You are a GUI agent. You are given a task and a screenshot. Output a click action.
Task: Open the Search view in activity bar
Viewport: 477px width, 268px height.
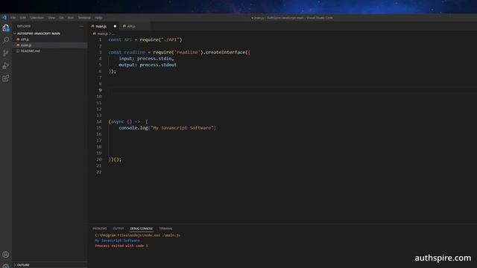pyautogui.click(x=5, y=40)
